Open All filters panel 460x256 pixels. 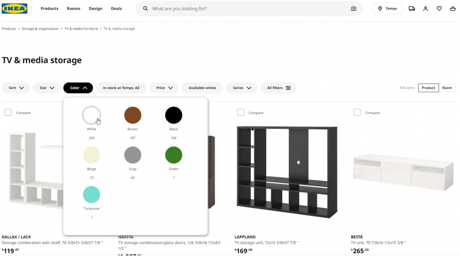tap(279, 88)
